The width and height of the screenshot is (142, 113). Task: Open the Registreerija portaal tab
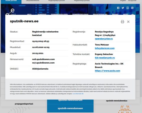pyautogui.click(x=82, y=1)
